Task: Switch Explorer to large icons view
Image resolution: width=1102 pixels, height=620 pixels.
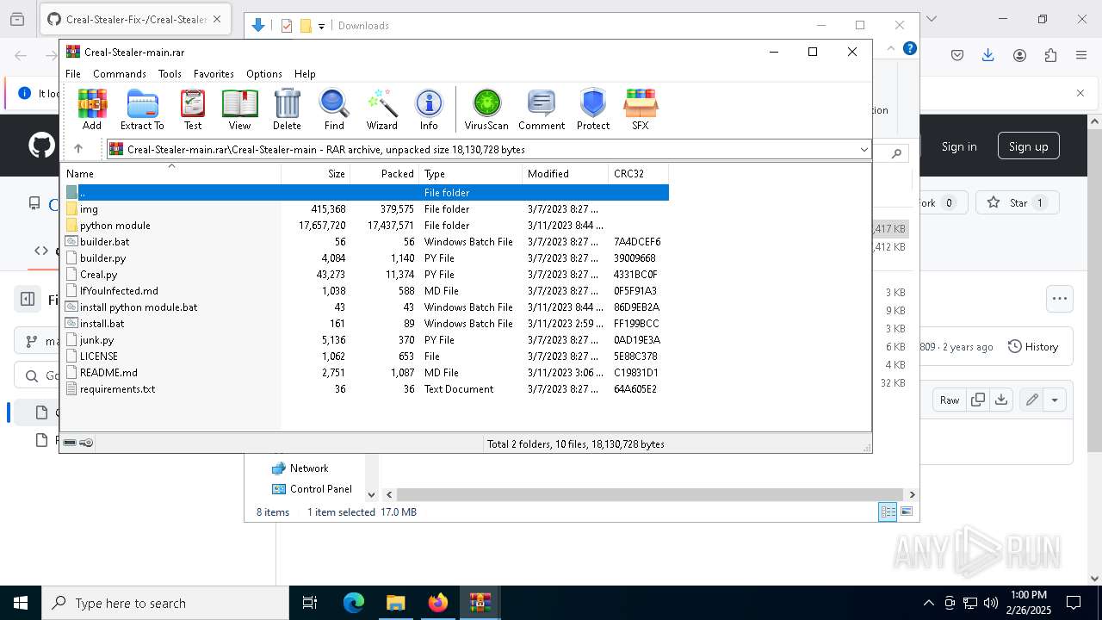Action: click(x=907, y=512)
